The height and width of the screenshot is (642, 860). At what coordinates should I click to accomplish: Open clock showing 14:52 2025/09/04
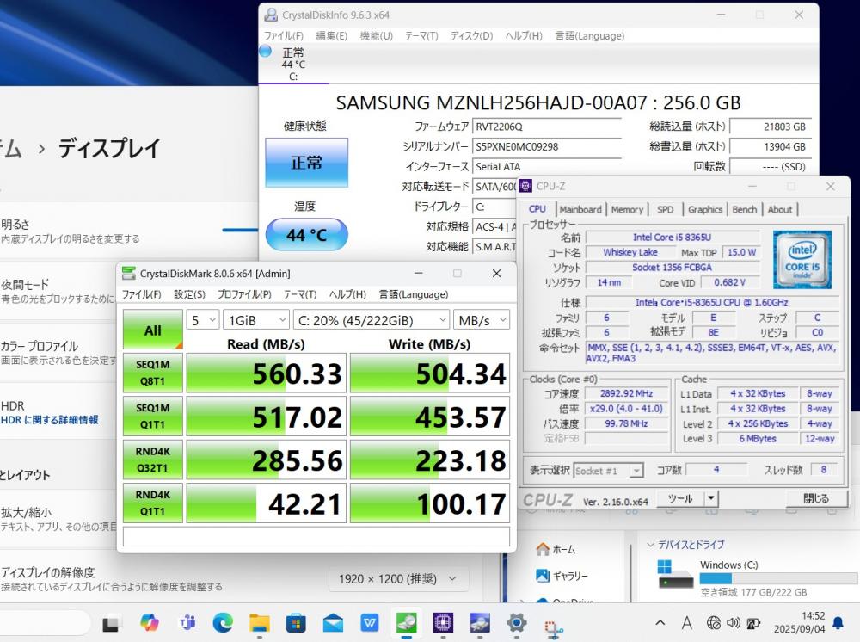point(799,622)
